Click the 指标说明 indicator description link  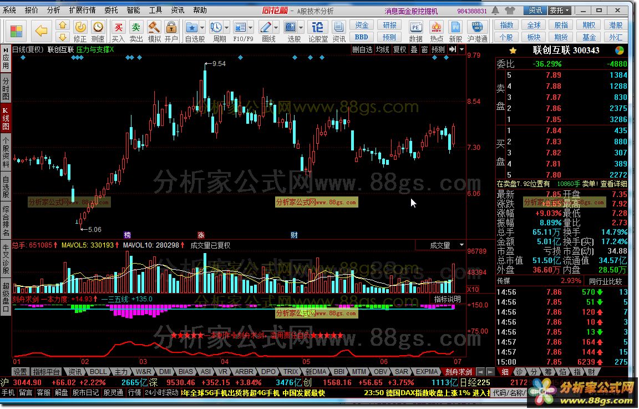coord(448,299)
